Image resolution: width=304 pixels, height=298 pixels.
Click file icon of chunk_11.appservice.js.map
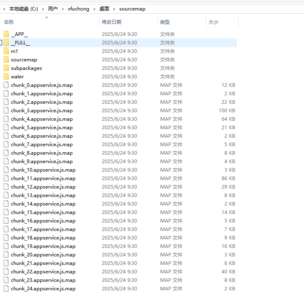coord(6,178)
